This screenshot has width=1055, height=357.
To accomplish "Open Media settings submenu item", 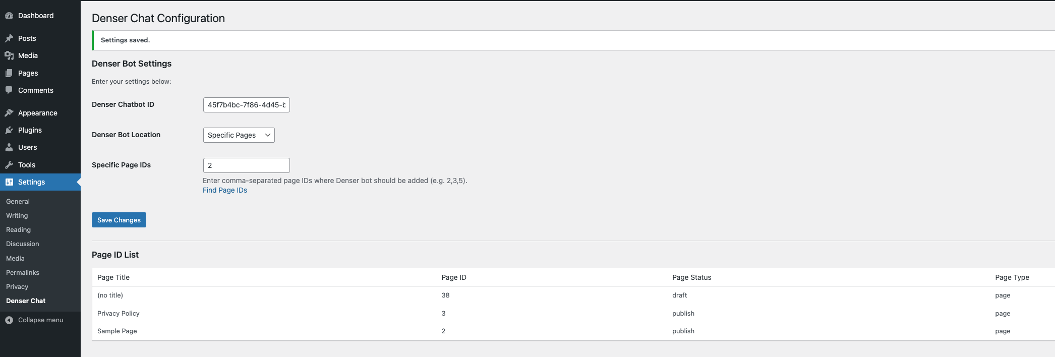I will point(15,258).
